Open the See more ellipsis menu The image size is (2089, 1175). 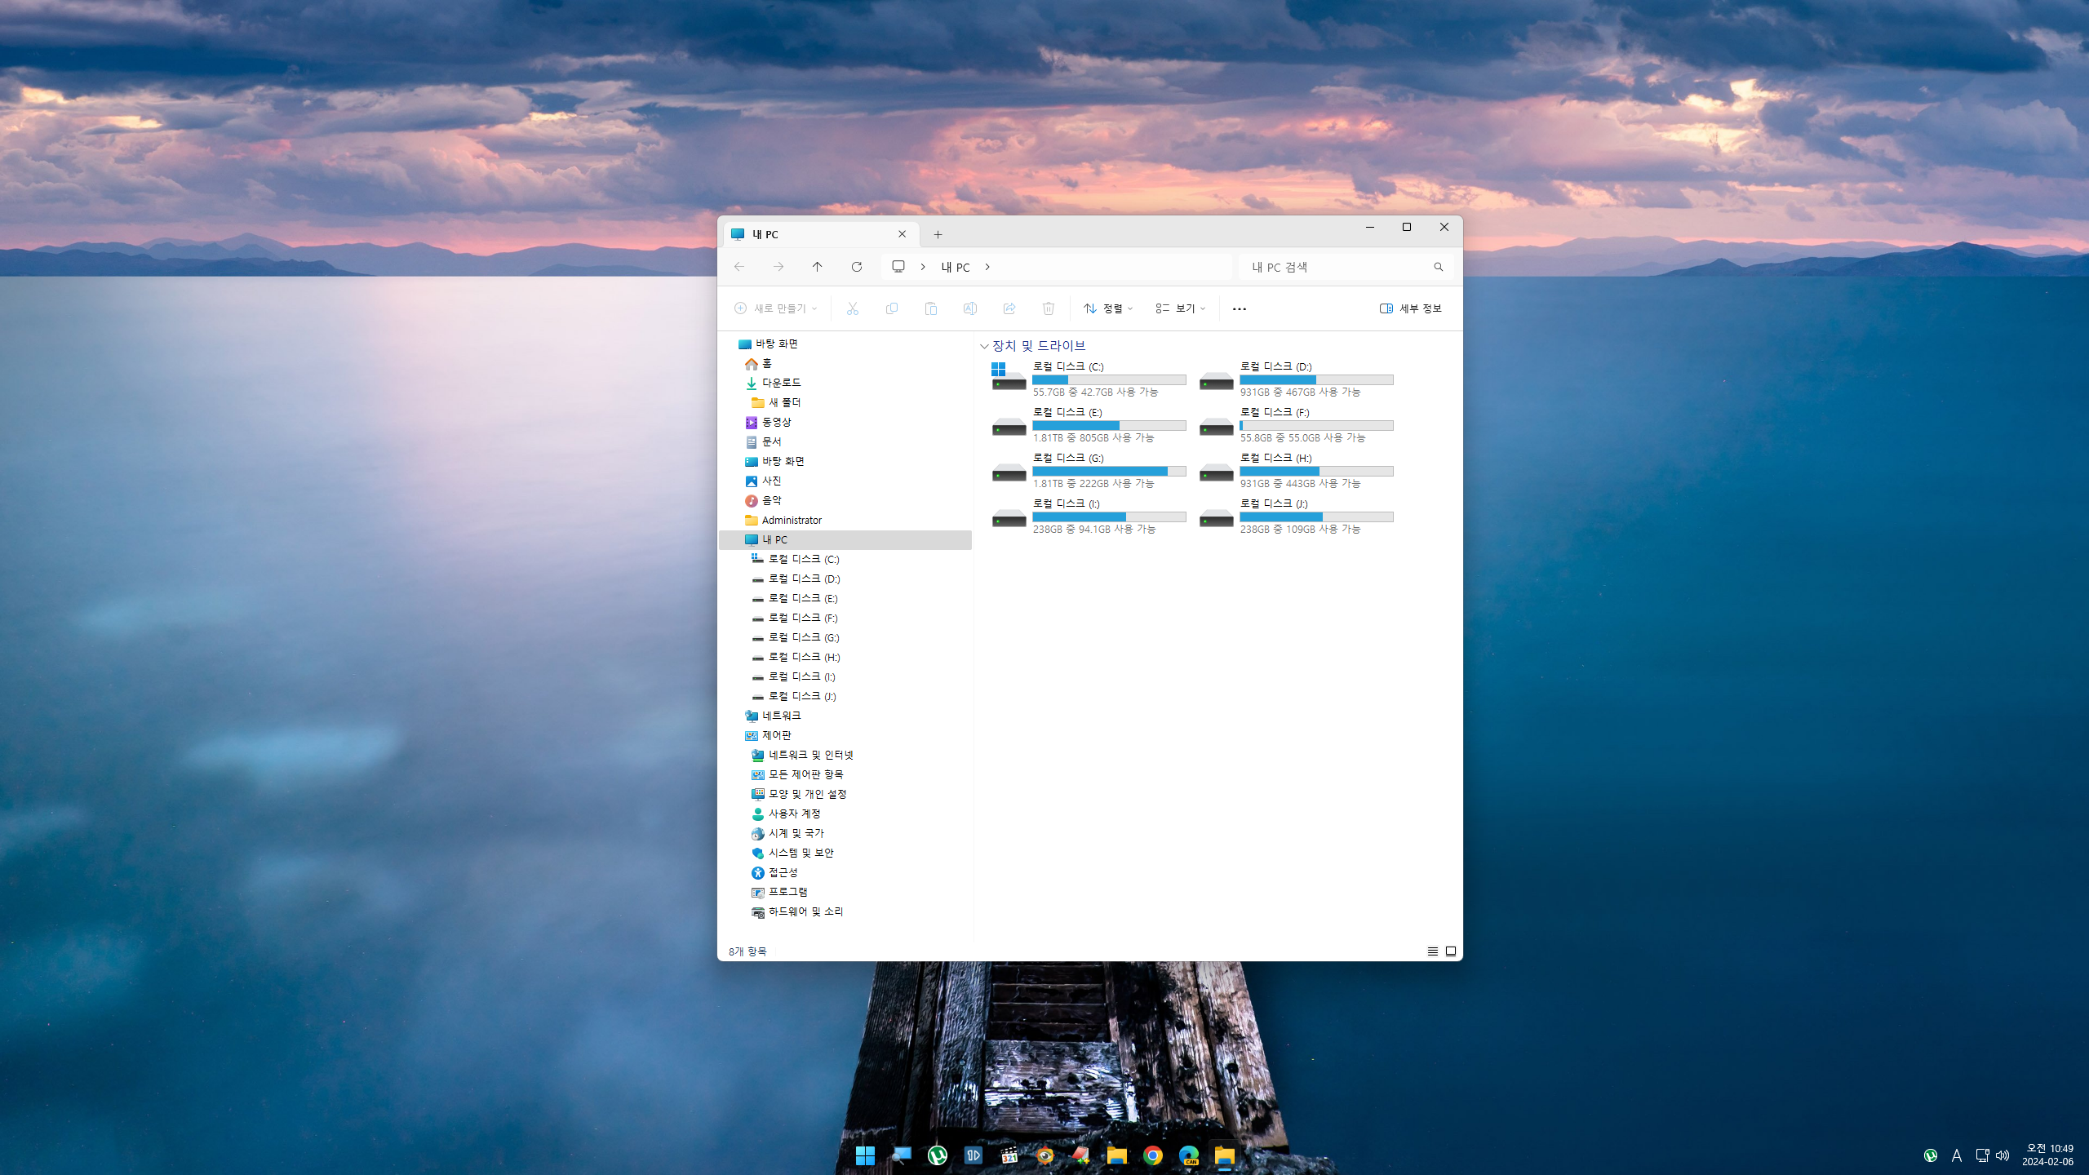[1239, 308]
